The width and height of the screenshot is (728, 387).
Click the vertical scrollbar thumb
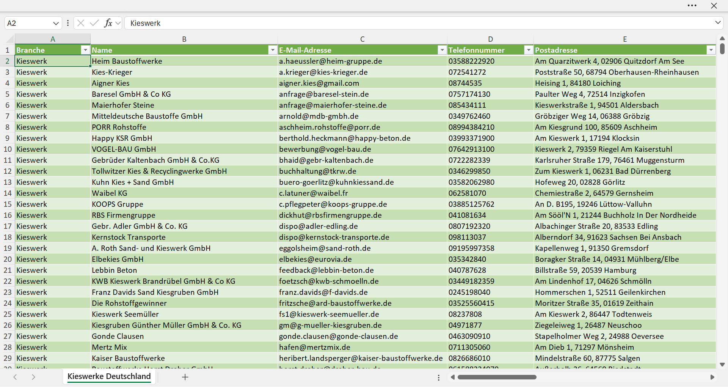tap(722, 49)
